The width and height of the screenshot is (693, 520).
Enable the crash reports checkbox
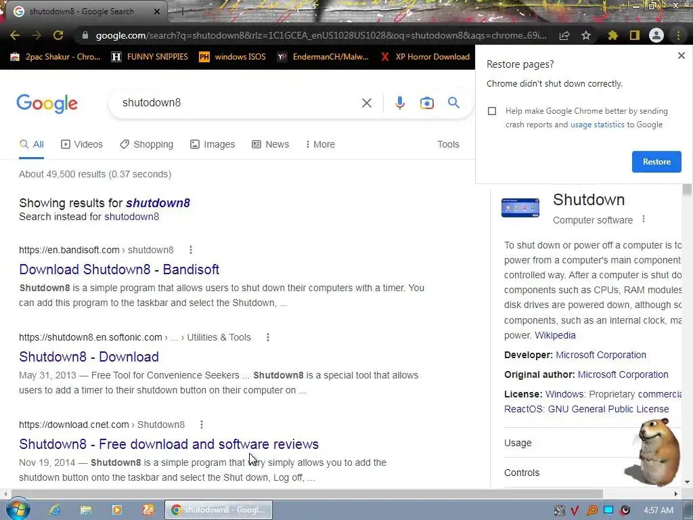click(492, 111)
